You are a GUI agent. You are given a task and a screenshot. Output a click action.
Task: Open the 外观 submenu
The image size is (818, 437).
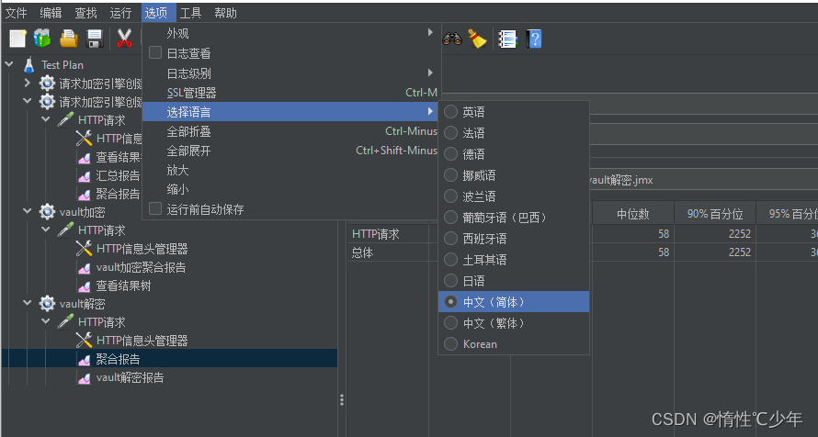tap(291, 33)
